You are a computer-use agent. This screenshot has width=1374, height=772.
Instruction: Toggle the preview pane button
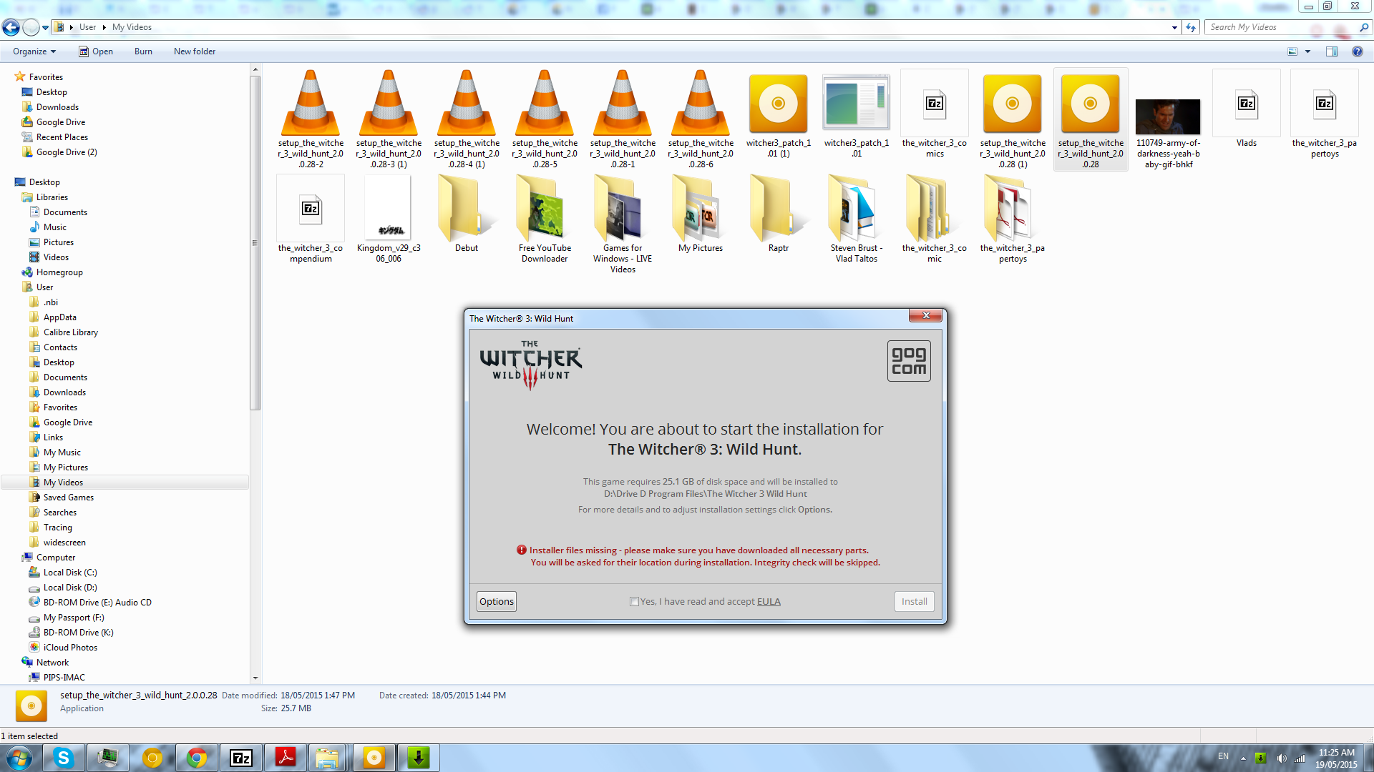(1332, 51)
